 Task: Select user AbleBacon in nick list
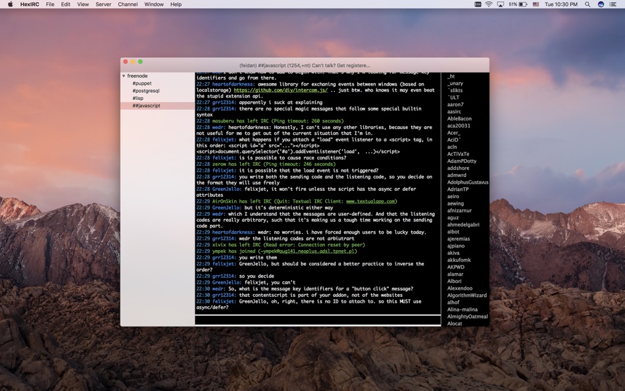click(459, 118)
